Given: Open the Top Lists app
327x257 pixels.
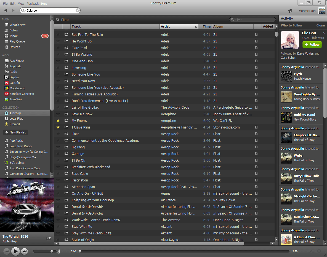Looking at the screenshot, I should (15, 66).
